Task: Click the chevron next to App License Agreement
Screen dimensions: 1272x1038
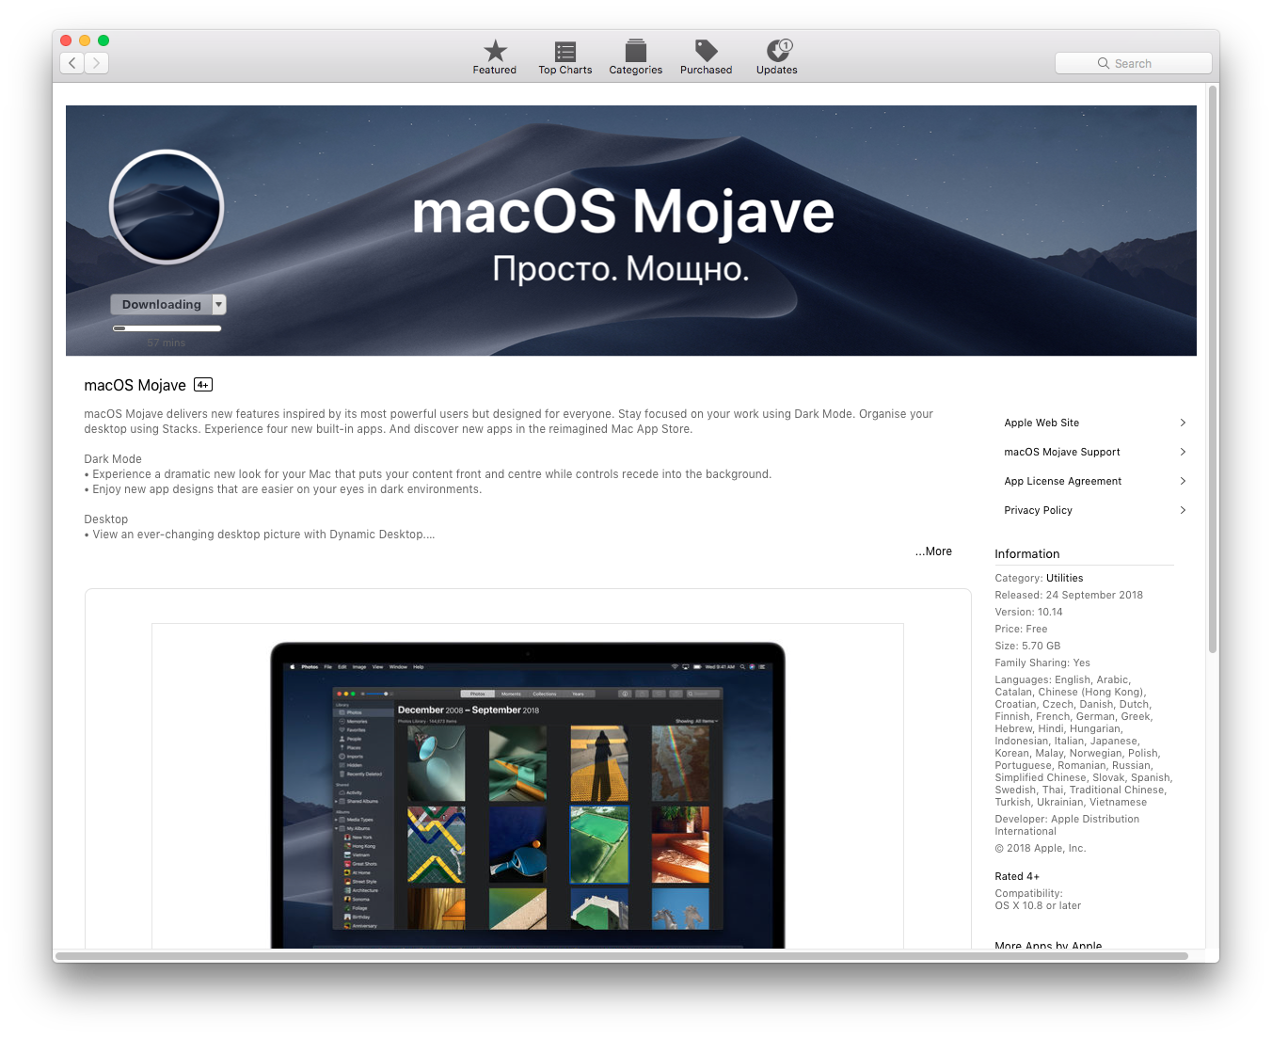Action: point(1183,481)
